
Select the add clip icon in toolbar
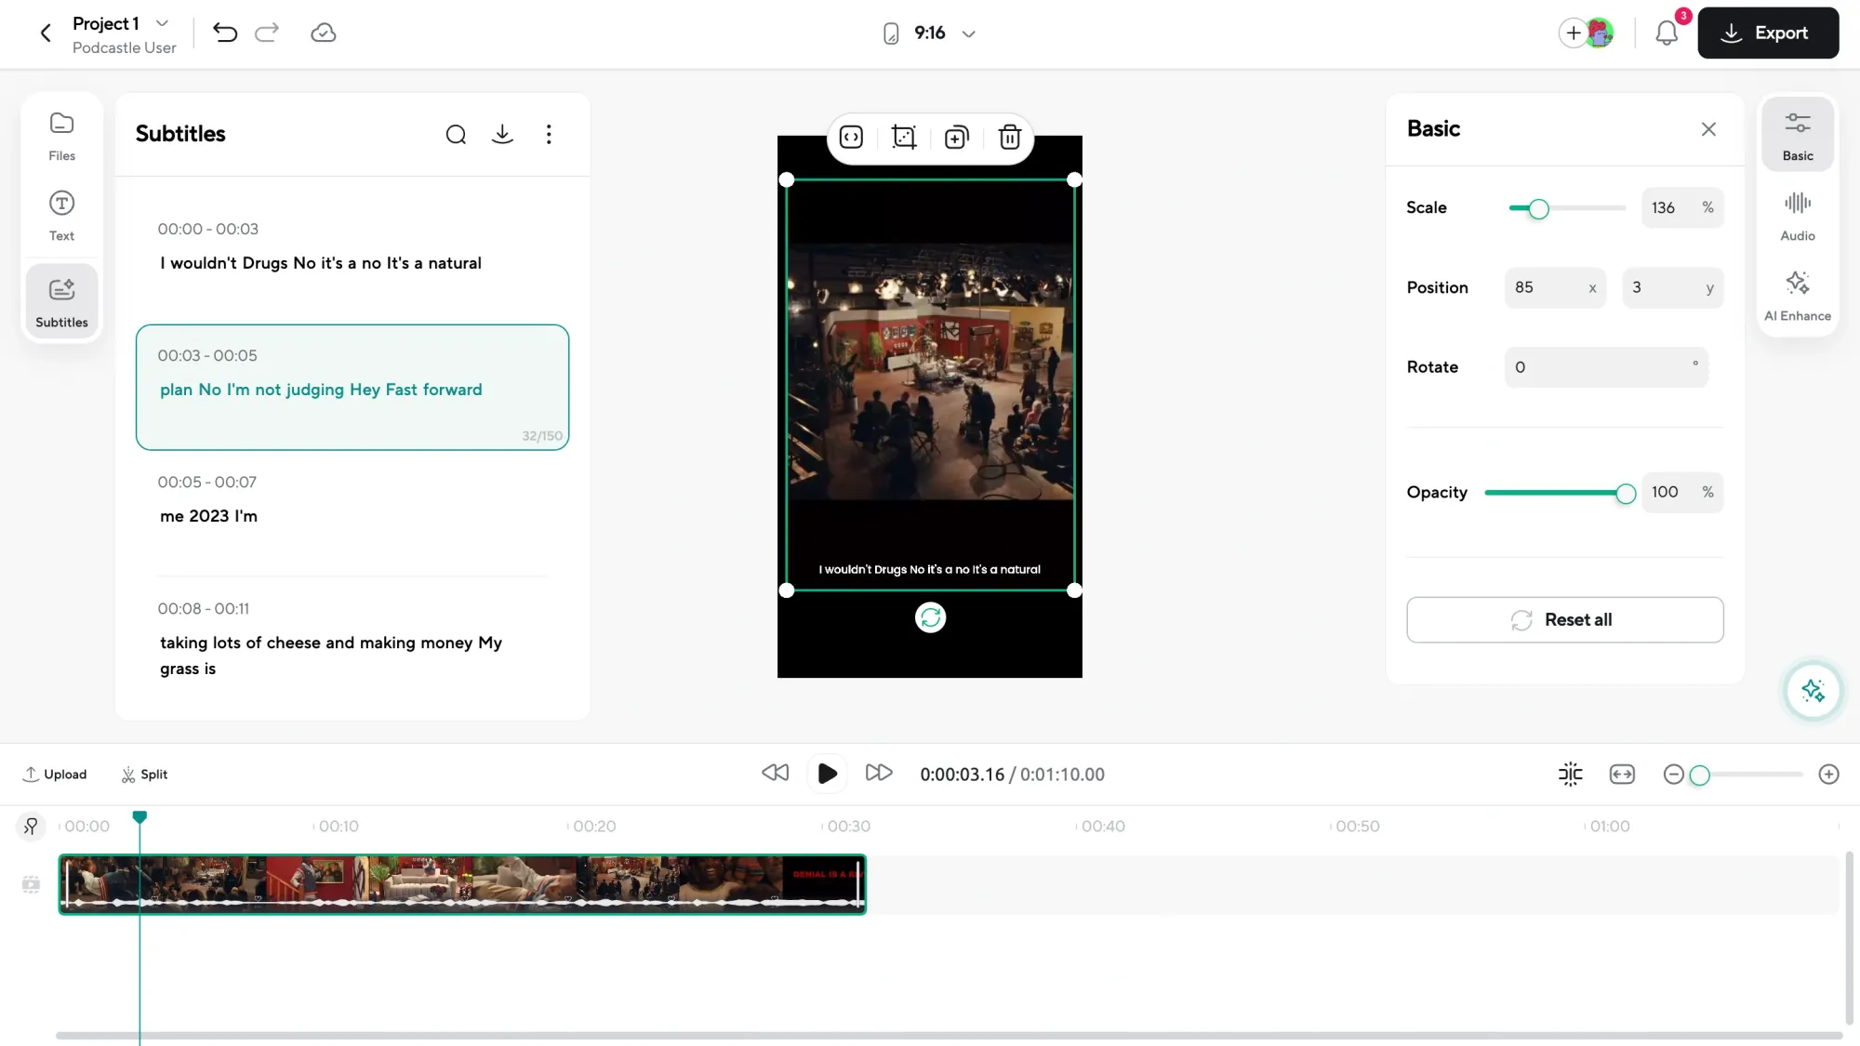click(x=957, y=138)
